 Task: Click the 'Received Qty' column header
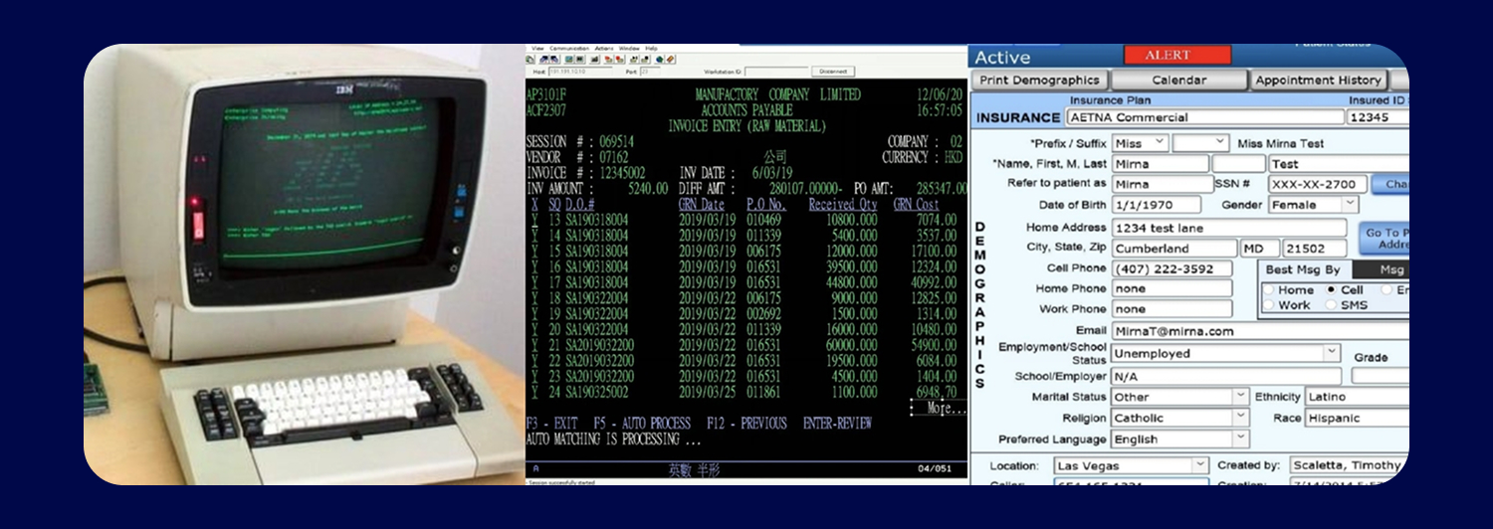click(845, 204)
